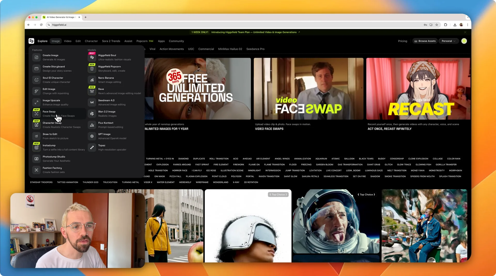Select the Seedance Pro tab
The height and width of the screenshot is (276, 496).
click(255, 49)
